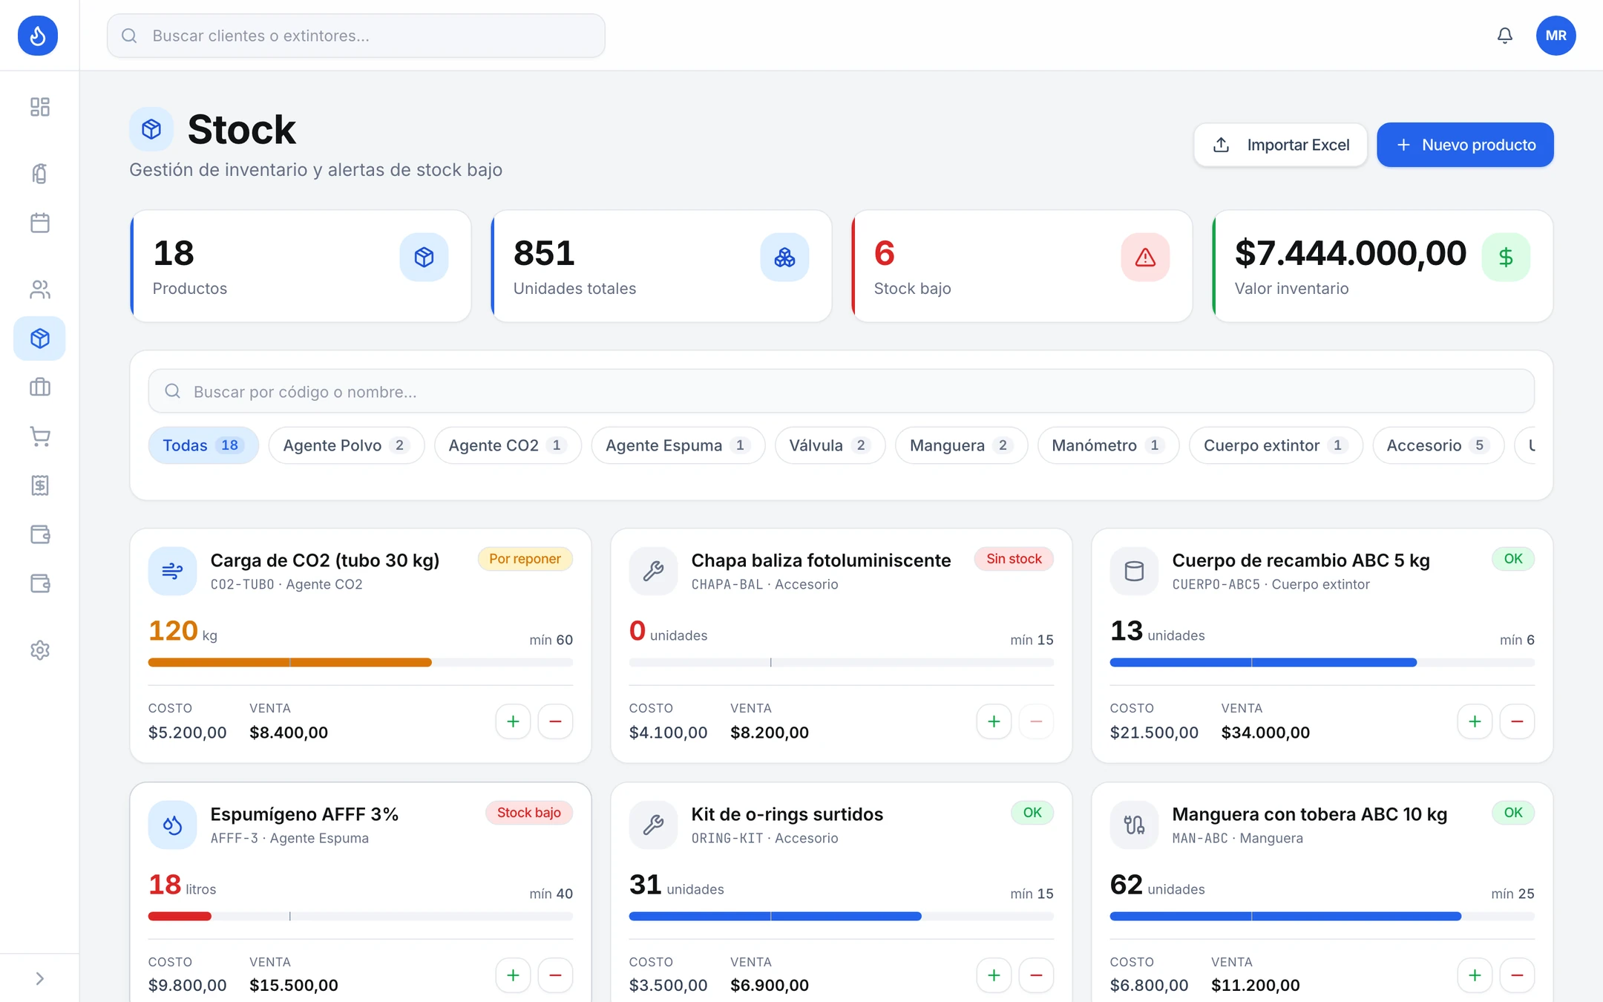This screenshot has width=1603, height=1002.
Task: Filter by Todas category
Action: click(x=203, y=445)
